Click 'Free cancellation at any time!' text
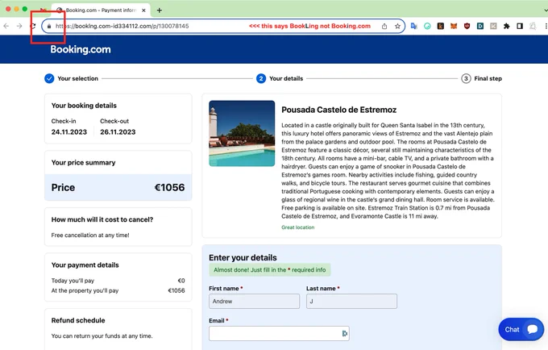 pos(90,235)
